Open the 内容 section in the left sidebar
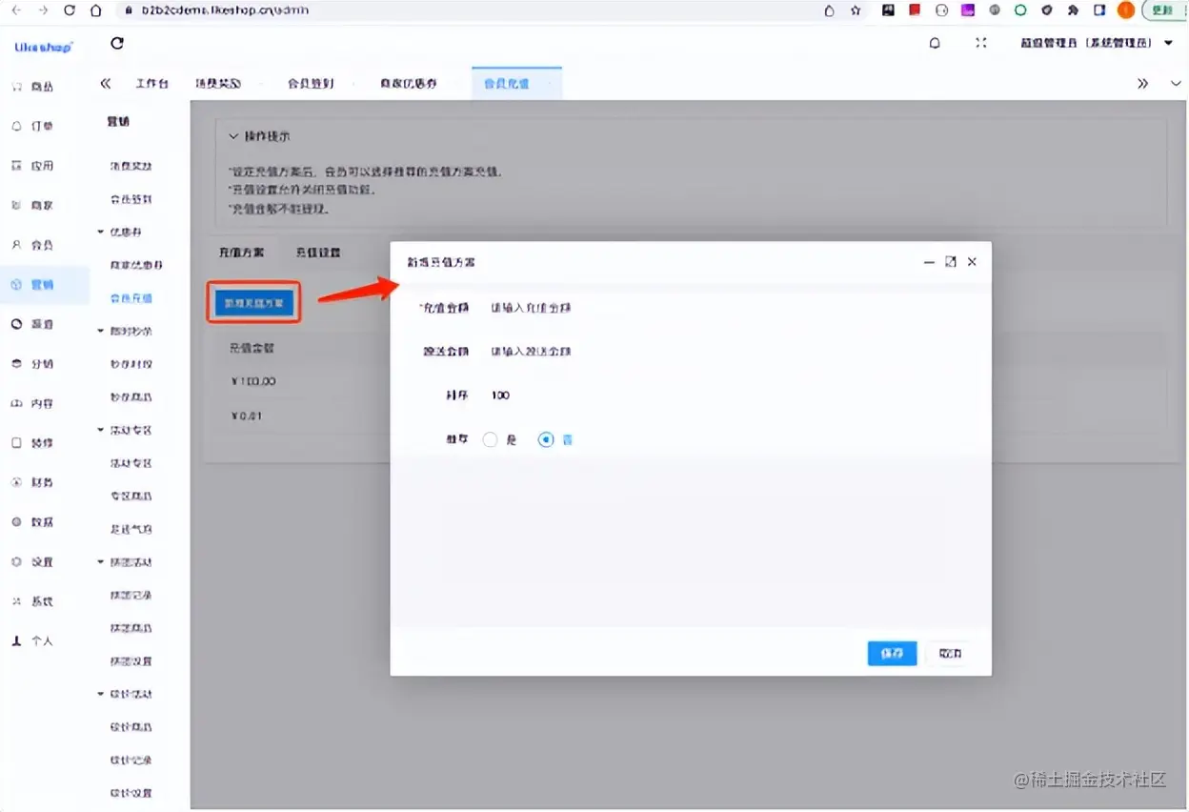The image size is (1189, 812). point(33,403)
